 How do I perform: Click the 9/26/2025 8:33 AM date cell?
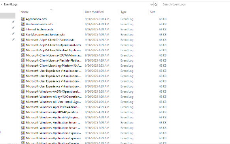click(97, 65)
